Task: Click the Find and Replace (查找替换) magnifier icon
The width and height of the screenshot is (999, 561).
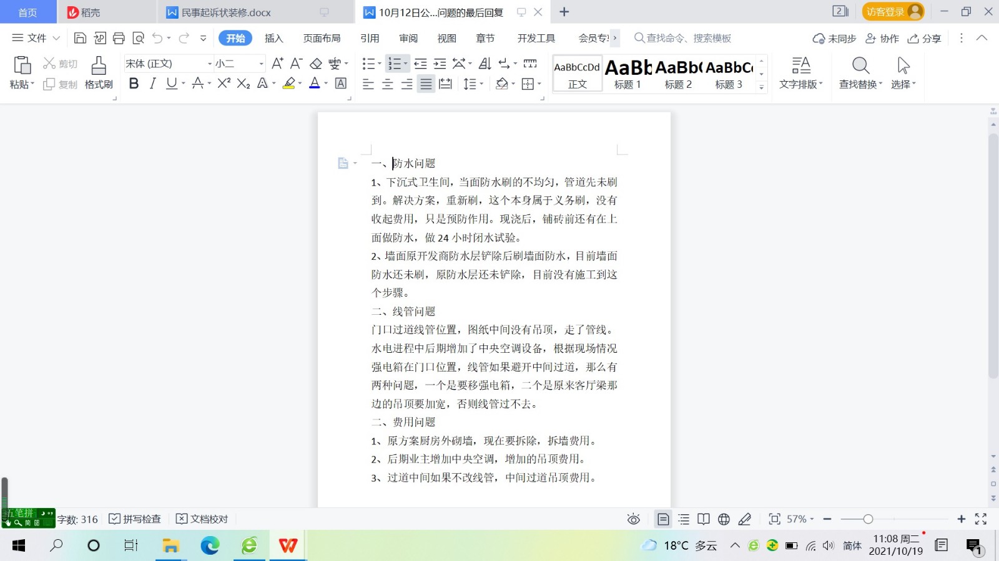Action: tap(860, 65)
